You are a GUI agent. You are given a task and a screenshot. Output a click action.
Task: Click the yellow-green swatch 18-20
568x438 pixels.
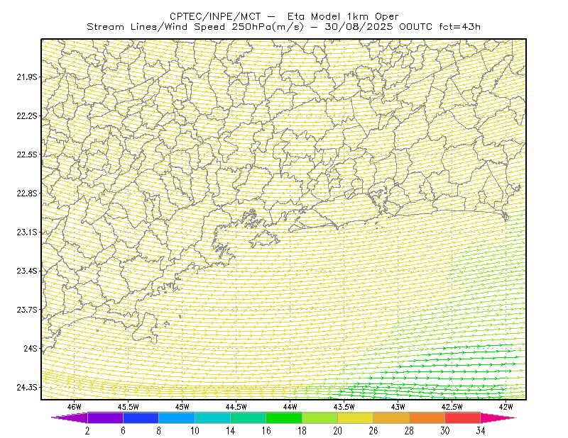(x=320, y=417)
